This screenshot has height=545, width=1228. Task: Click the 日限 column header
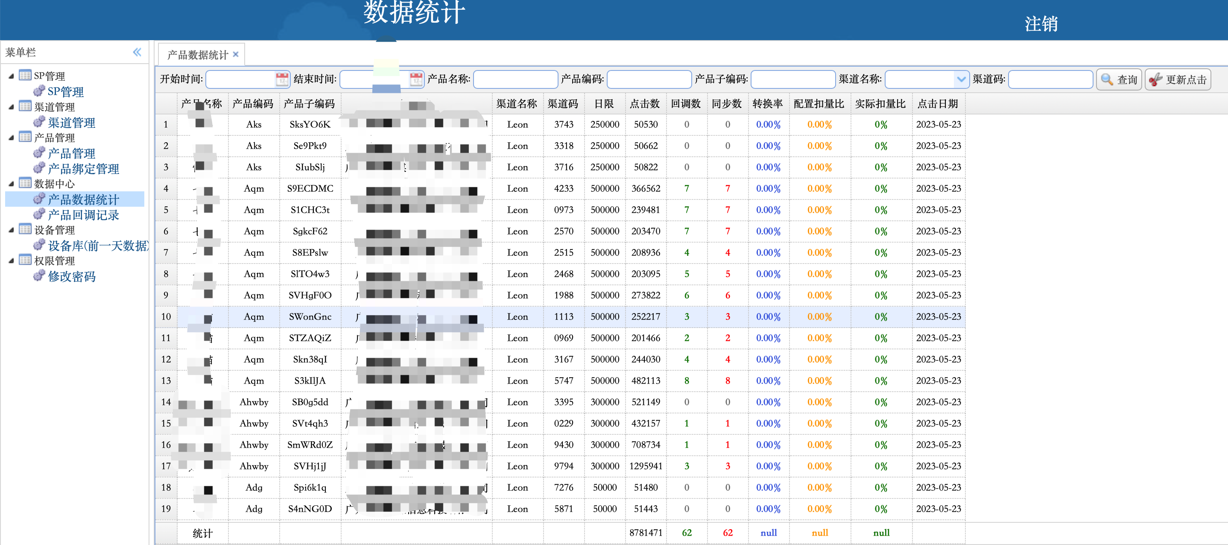[x=604, y=103]
